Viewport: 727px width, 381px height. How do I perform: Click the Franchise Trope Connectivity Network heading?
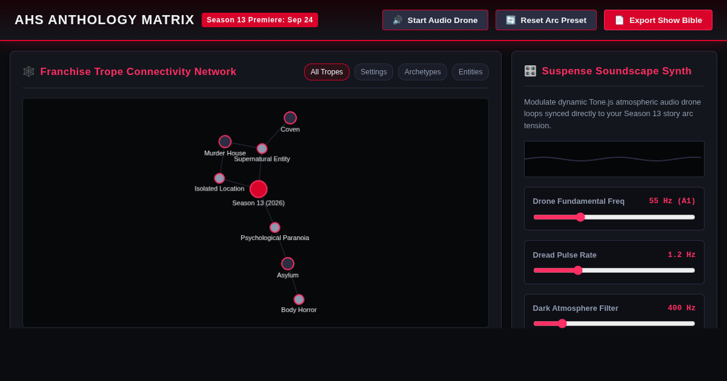pyautogui.click(x=138, y=71)
